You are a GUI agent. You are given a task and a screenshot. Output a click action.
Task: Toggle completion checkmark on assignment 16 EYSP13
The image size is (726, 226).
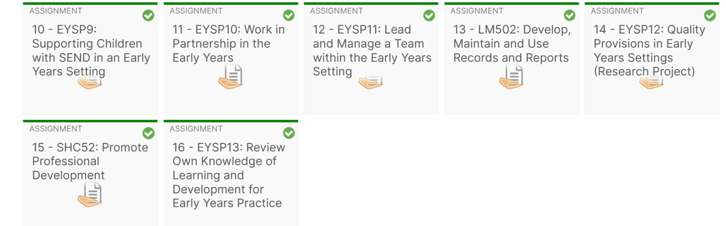pyautogui.click(x=289, y=133)
